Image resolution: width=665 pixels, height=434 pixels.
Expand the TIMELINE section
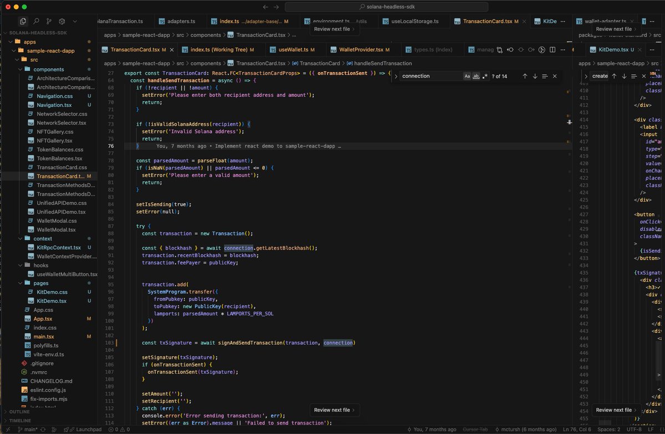click(21, 421)
